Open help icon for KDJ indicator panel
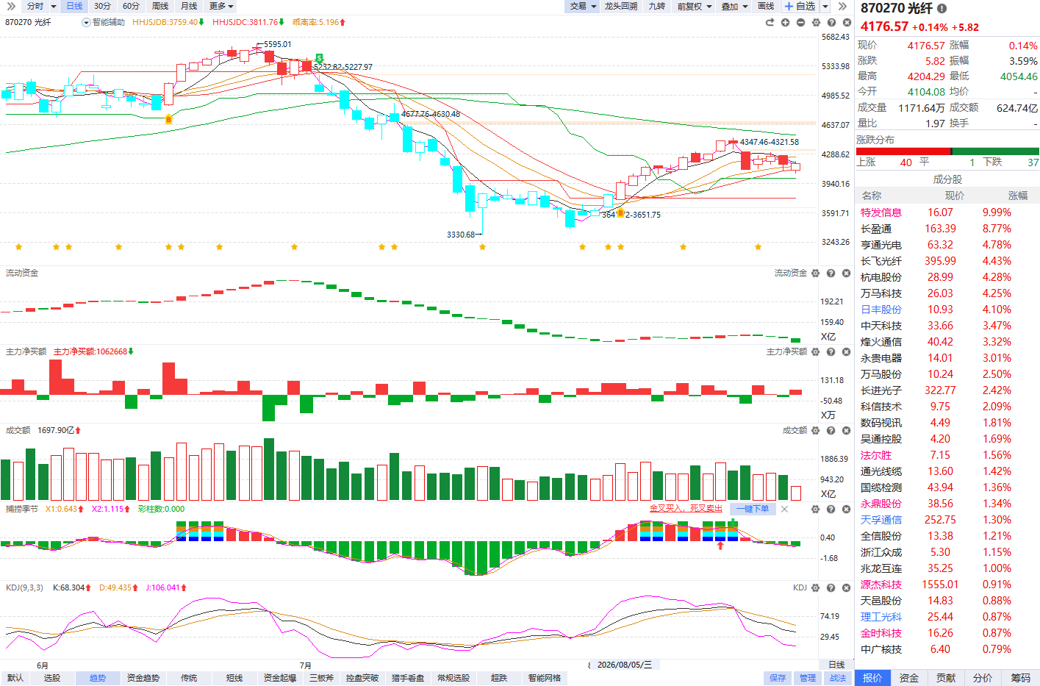This screenshot has height=686, width=1040. (x=831, y=587)
